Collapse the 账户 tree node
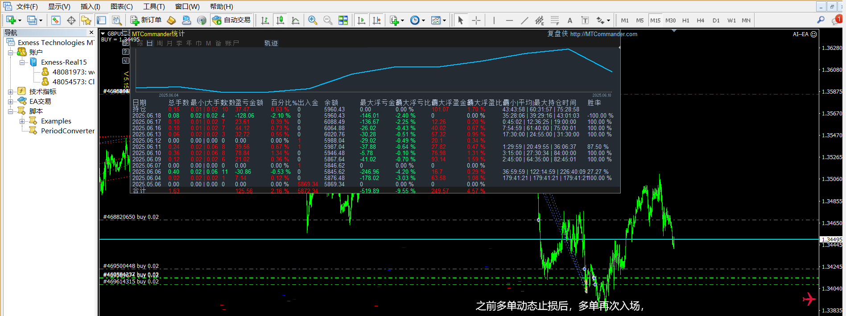The image size is (846, 316). coord(10,53)
